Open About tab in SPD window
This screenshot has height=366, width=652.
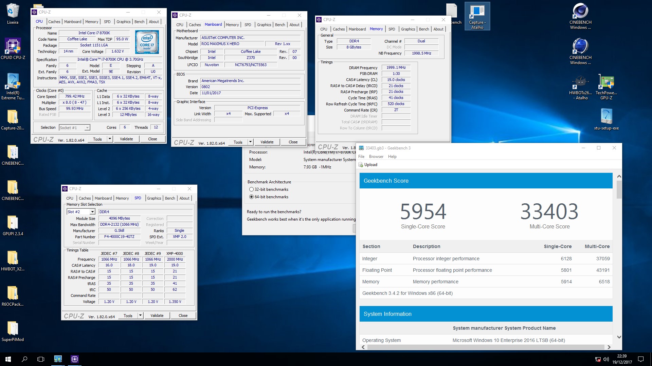(184, 198)
